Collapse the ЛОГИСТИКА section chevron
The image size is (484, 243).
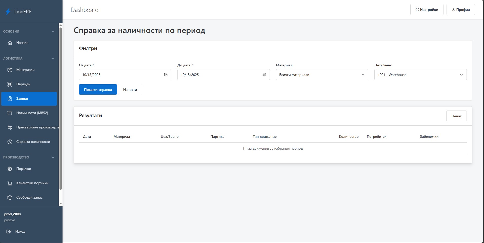tap(53, 58)
